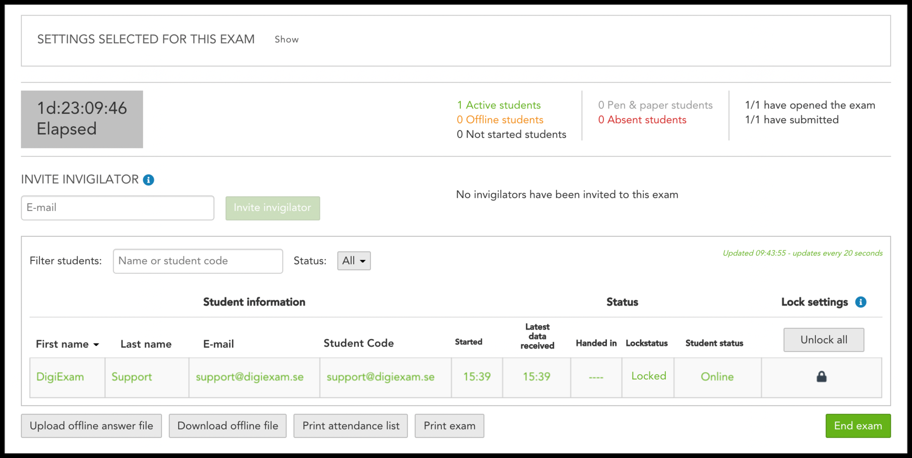Click the 1 Active students count

[499, 105]
